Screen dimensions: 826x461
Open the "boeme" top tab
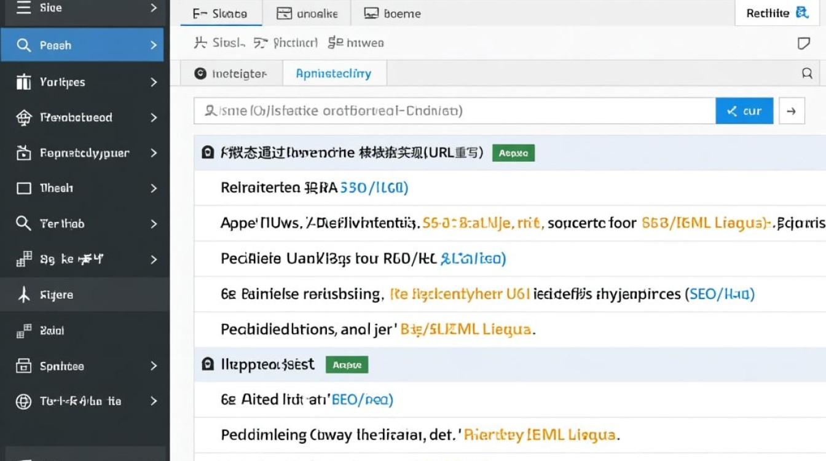point(393,14)
